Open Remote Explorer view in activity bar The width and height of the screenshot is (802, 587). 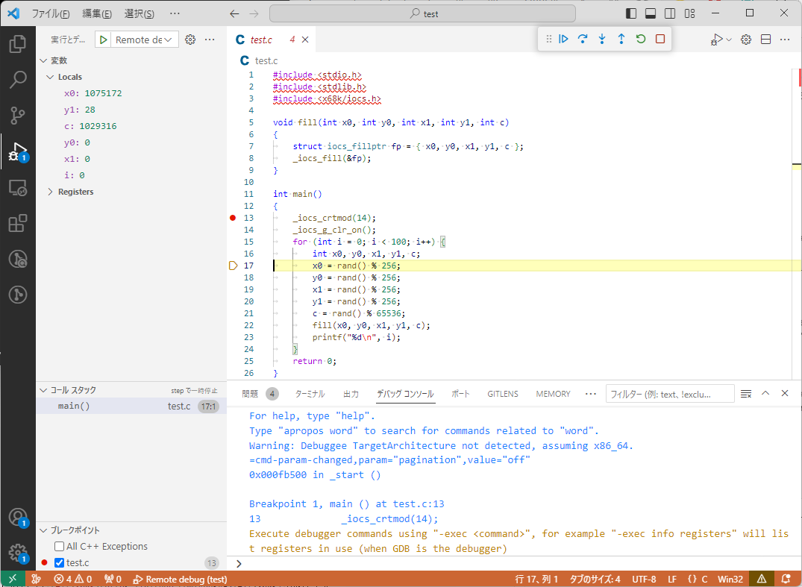18,188
